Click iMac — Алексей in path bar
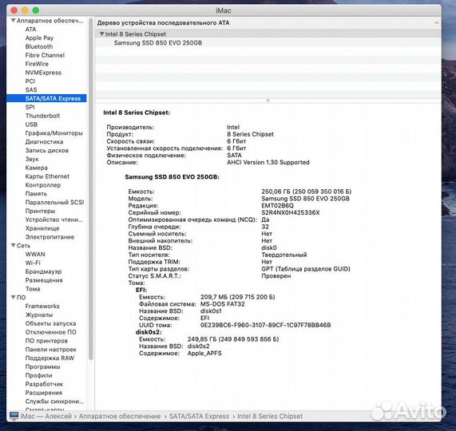 point(46,416)
